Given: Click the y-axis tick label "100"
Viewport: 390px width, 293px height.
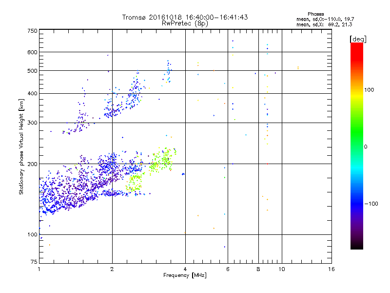Looking at the screenshot, I should [32, 234].
